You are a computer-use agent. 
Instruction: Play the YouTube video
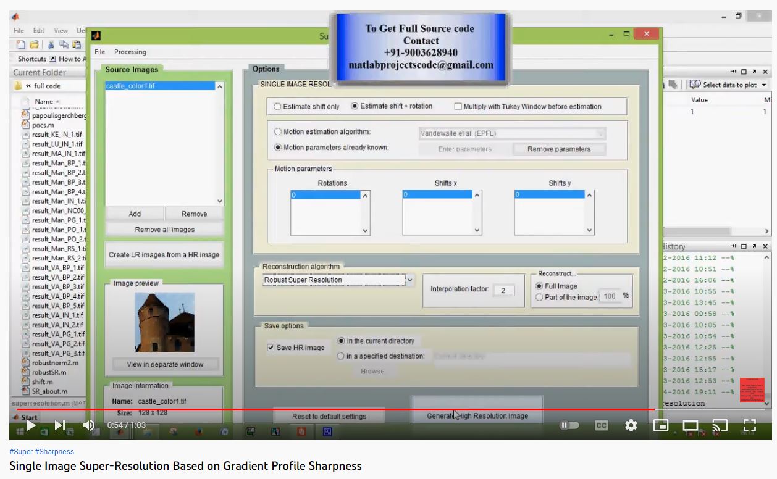(x=30, y=425)
